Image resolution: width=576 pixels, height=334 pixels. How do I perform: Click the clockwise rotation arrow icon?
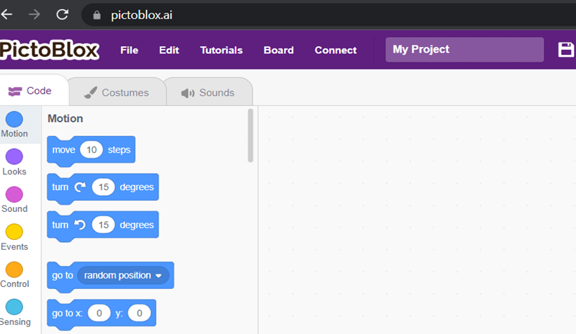[x=80, y=187]
